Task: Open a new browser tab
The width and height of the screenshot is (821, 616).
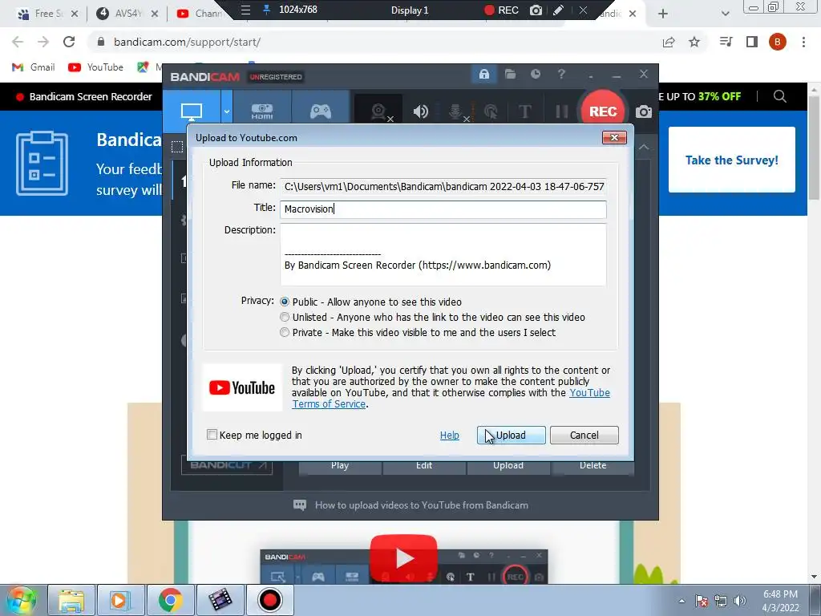Action: point(663,14)
